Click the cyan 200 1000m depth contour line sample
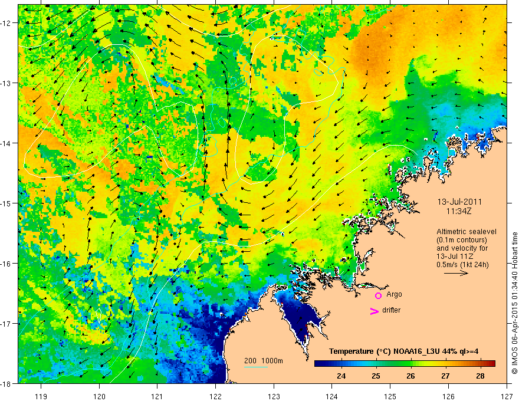 (256, 367)
